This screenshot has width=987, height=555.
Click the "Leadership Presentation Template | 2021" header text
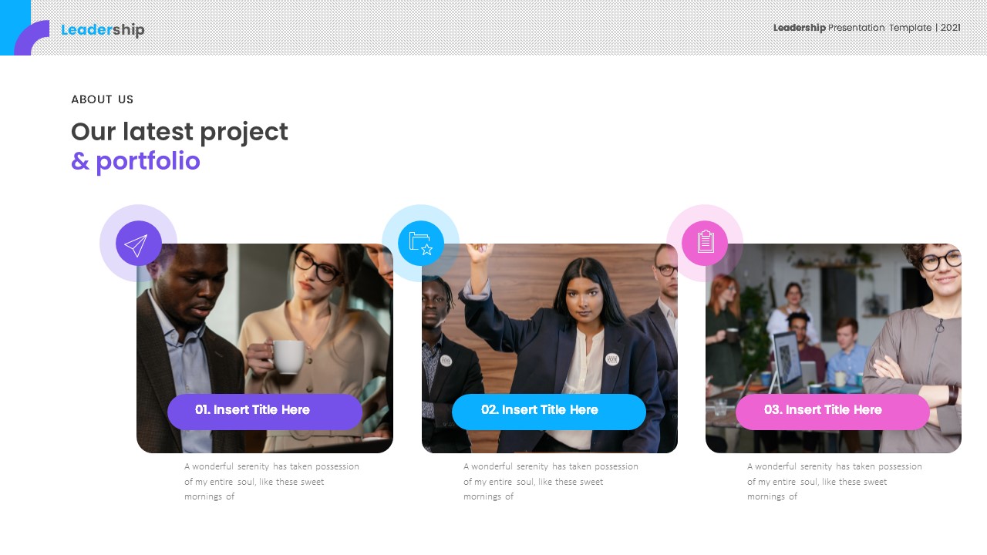(867, 28)
